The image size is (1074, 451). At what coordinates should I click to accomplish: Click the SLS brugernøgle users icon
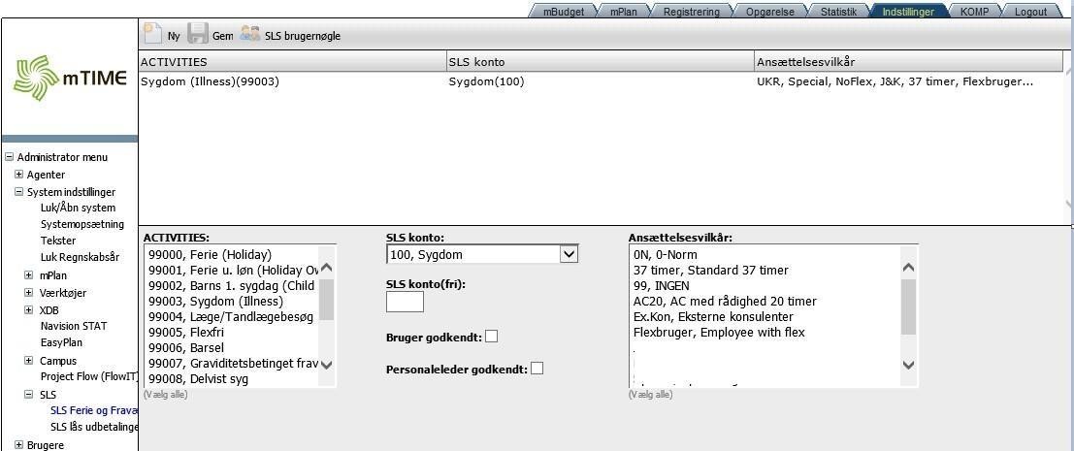click(x=250, y=34)
